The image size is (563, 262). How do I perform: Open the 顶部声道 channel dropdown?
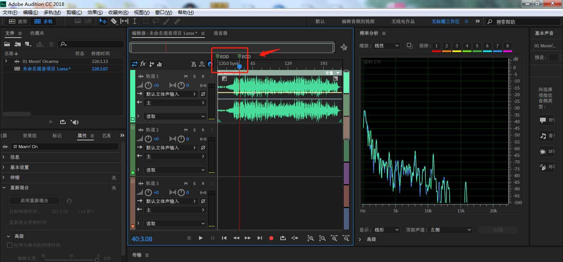pyautogui.click(x=450, y=230)
